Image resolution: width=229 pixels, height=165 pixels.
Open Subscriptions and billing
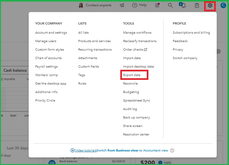(191, 32)
